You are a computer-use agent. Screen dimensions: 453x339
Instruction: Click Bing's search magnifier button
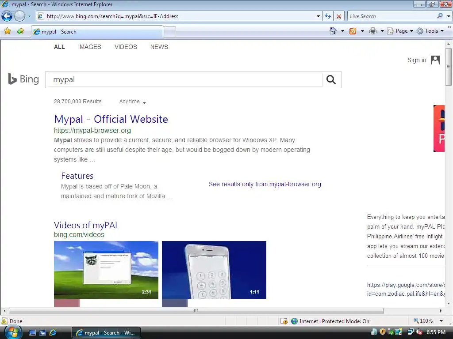coord(331,79)
